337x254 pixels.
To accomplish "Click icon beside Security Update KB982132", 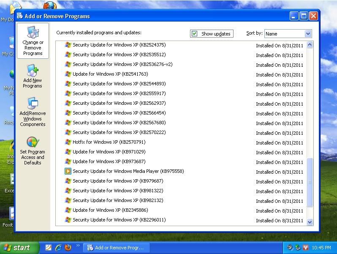I will click(68, 200).
